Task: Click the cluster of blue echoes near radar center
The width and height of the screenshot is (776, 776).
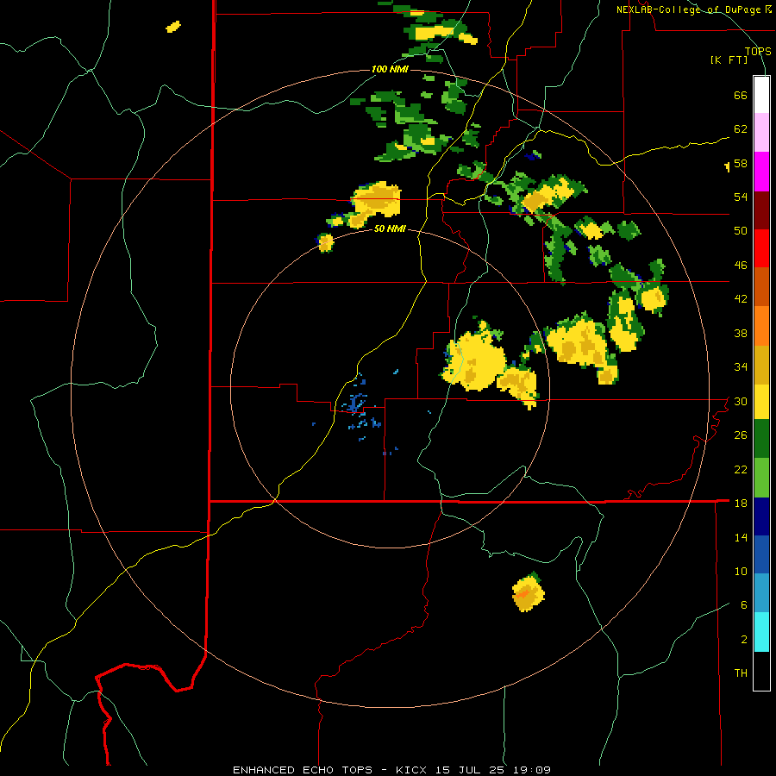Action: [360, 409]
